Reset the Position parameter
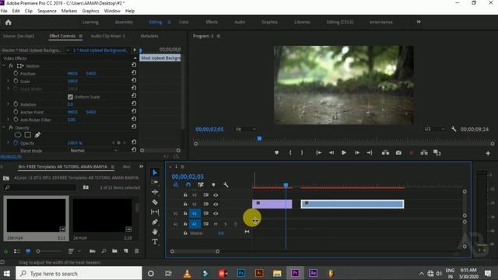 (x=134, y=72)
